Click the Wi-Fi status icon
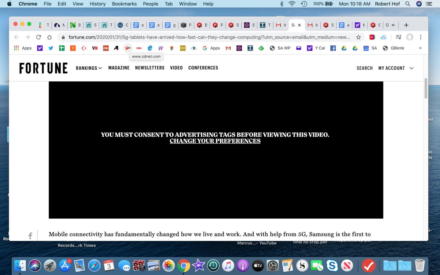The height and width of the screenshot is (275, 440). click(292, 4)
